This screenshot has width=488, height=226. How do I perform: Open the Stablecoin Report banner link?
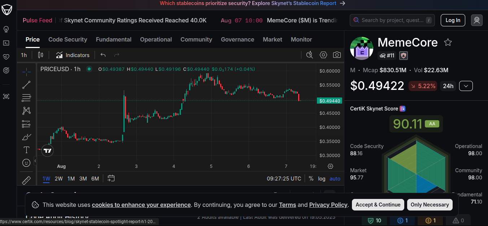pos(252,3)
